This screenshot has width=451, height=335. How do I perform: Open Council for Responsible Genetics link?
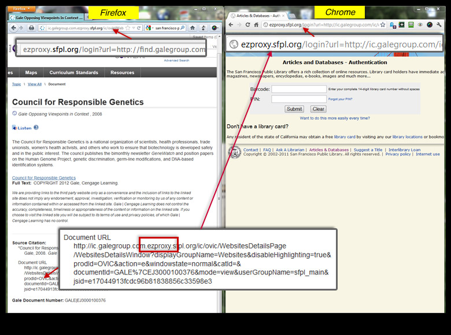coord(44,178)
